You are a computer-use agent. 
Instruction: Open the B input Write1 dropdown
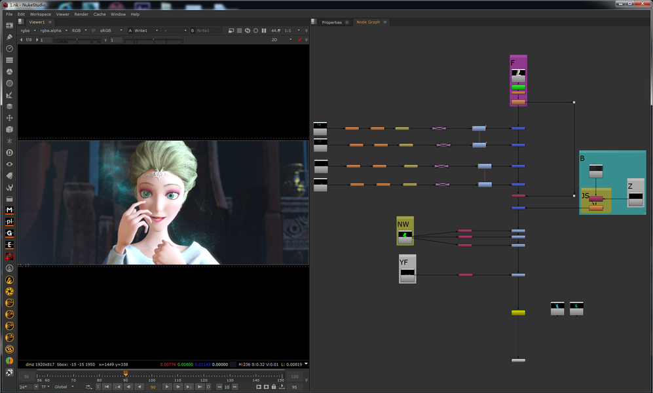pyautogui.click(x=208, y=30)
